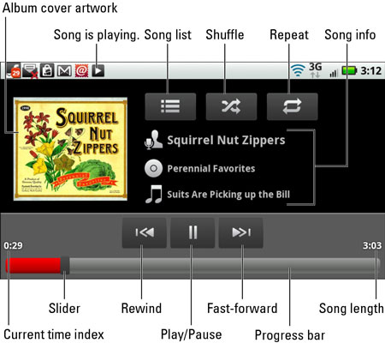Tap the song length 3:03

click(x=372, y=245)
